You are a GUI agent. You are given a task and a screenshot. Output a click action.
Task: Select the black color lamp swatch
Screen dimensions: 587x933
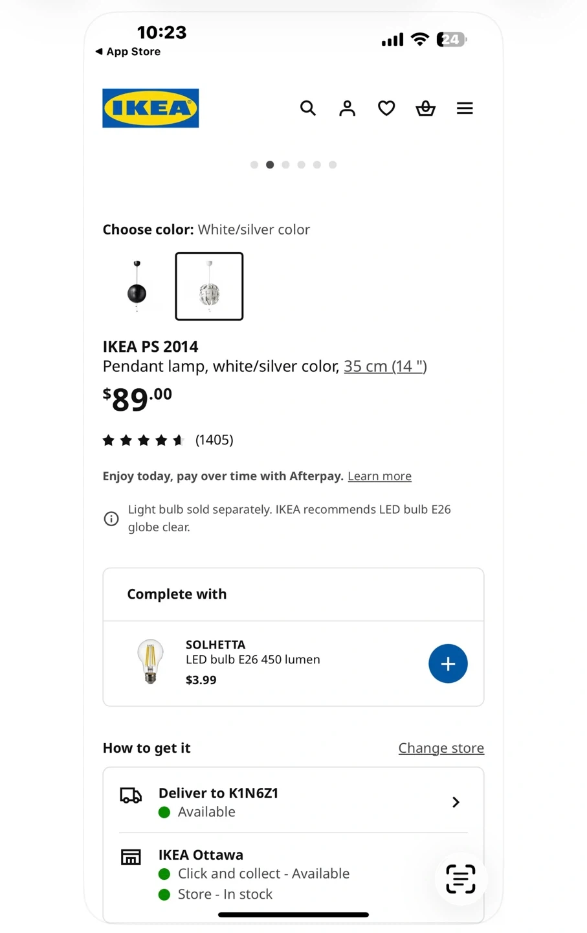(137, 286)
